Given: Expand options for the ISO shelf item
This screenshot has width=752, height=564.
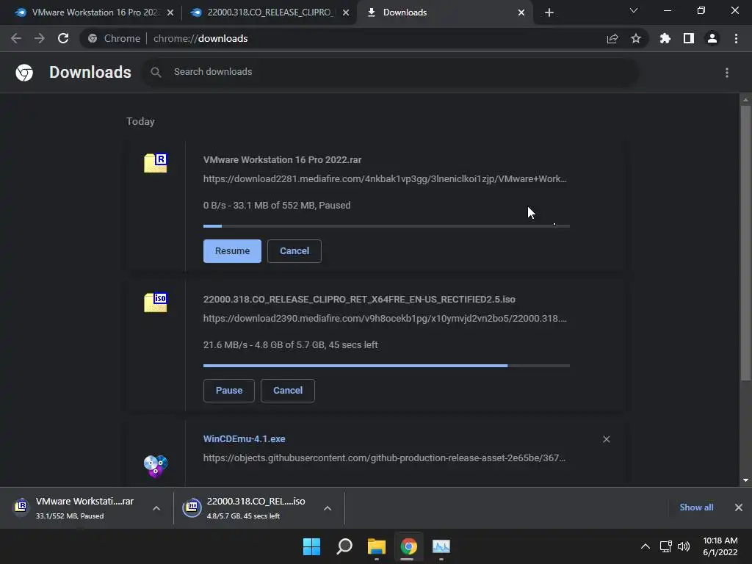Looking at the screenshot, I should pos(328,508).
